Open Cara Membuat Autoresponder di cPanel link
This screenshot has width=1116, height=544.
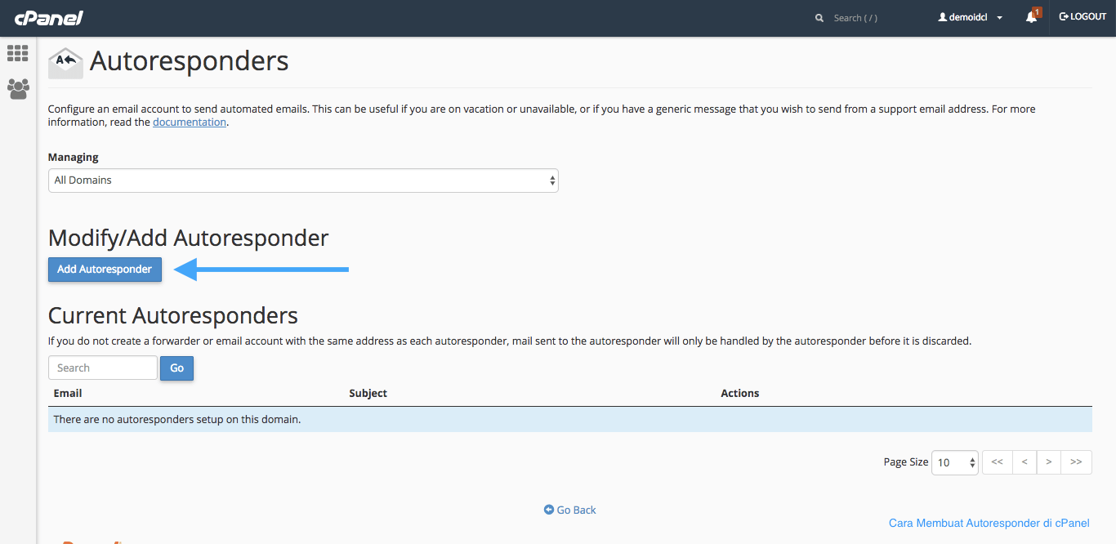click(x=989, y=523)
